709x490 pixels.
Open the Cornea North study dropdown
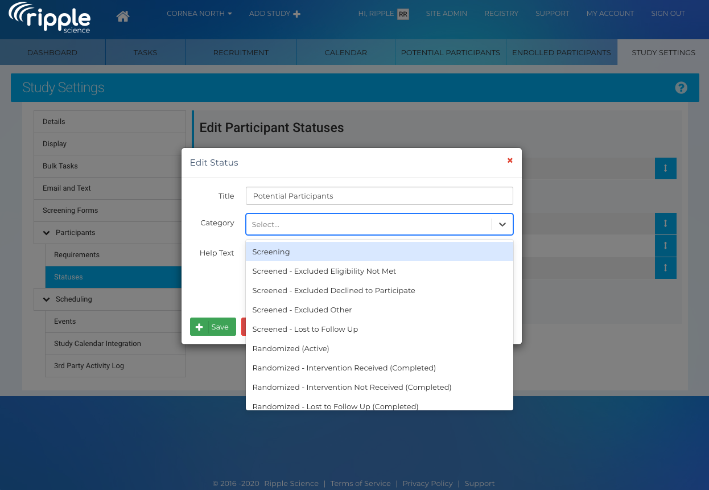coord(199,14)
